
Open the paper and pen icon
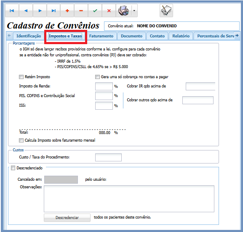(166, 11)
